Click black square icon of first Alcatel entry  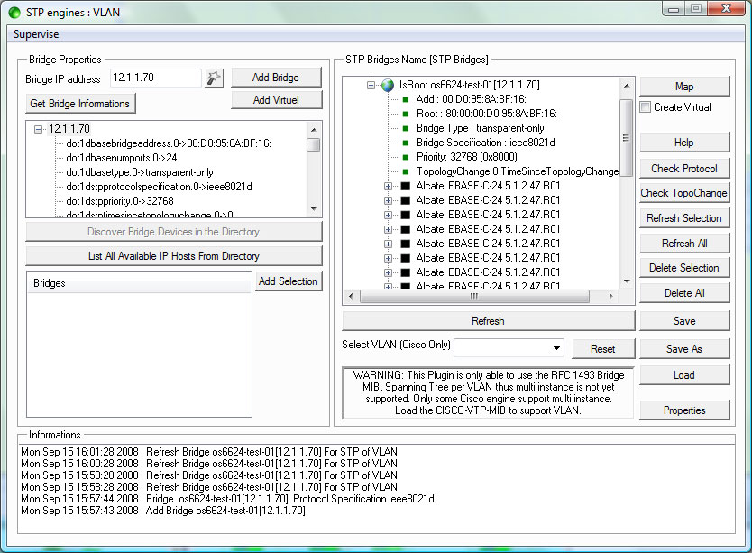(x=405, y=186)
